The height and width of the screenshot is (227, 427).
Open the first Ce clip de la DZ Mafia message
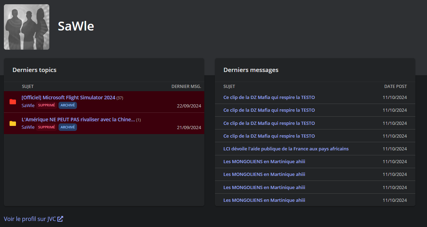[x=269, y=97]
